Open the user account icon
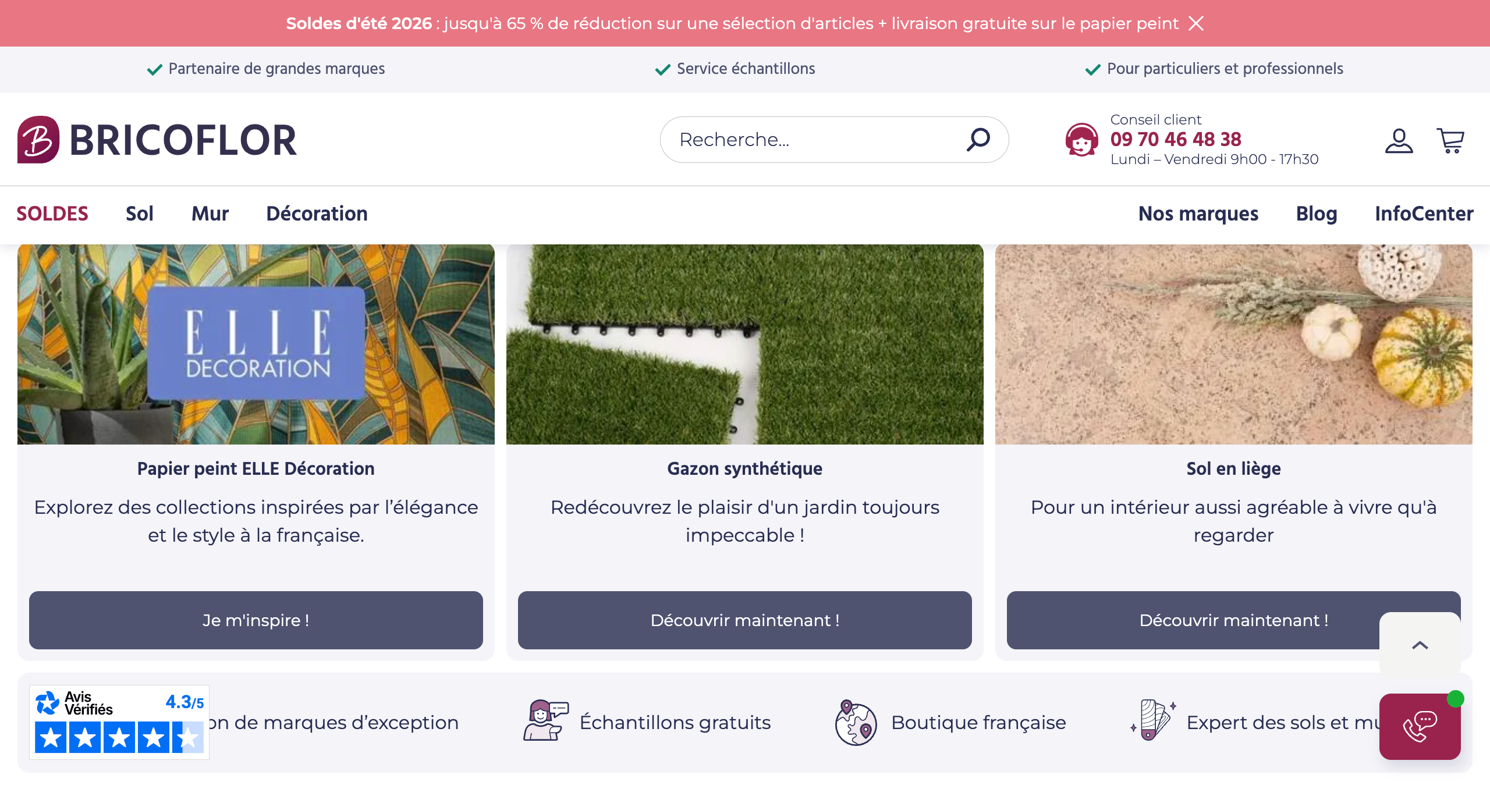Viewport: 1490px width, 789px height. pos(1399,140)
